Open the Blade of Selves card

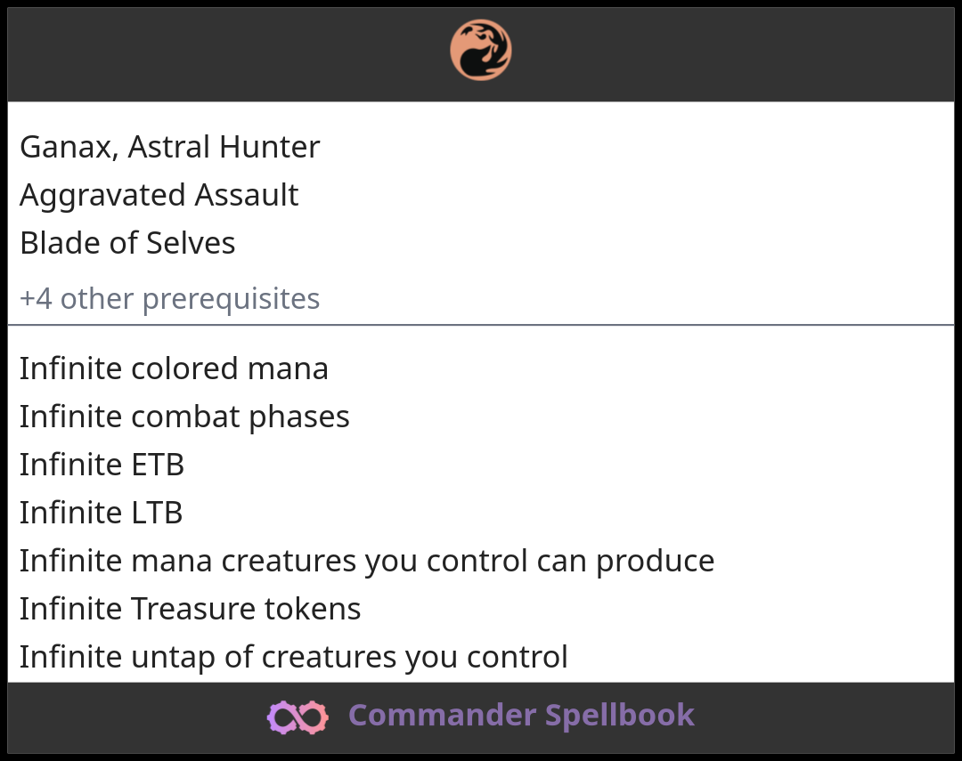click(x=127, y=243)
